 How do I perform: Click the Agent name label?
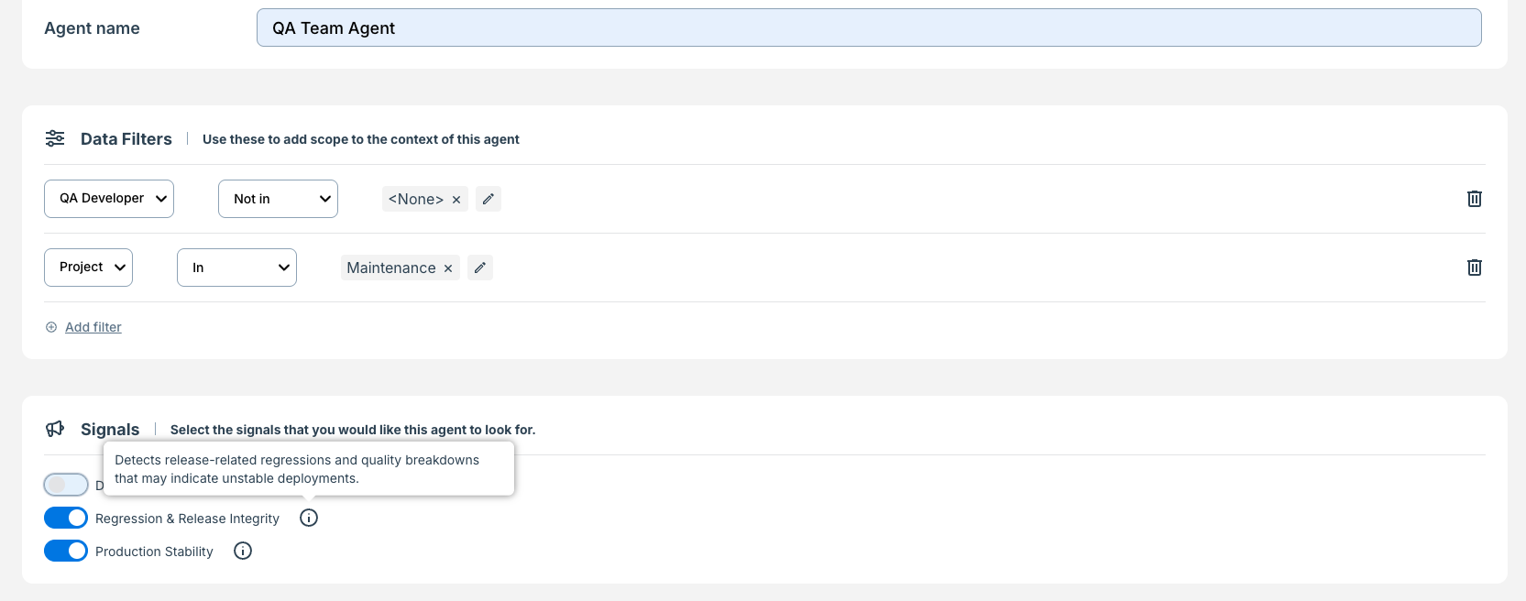point(92,28)
